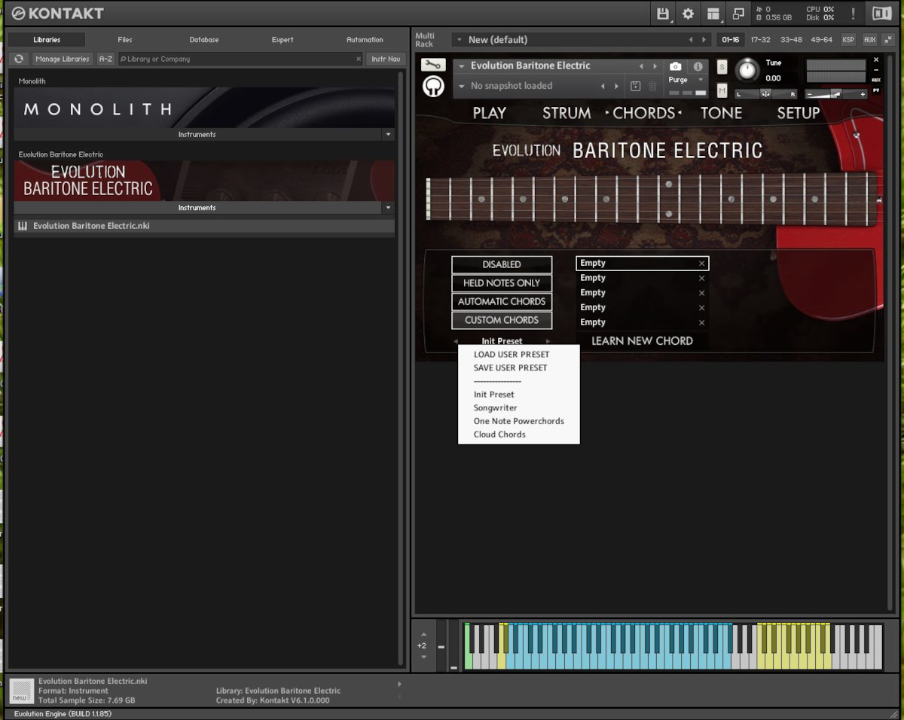The height and width of the screenshot is (720, 904).
Task: Switch to the Files tab
Action: (125, 40)
